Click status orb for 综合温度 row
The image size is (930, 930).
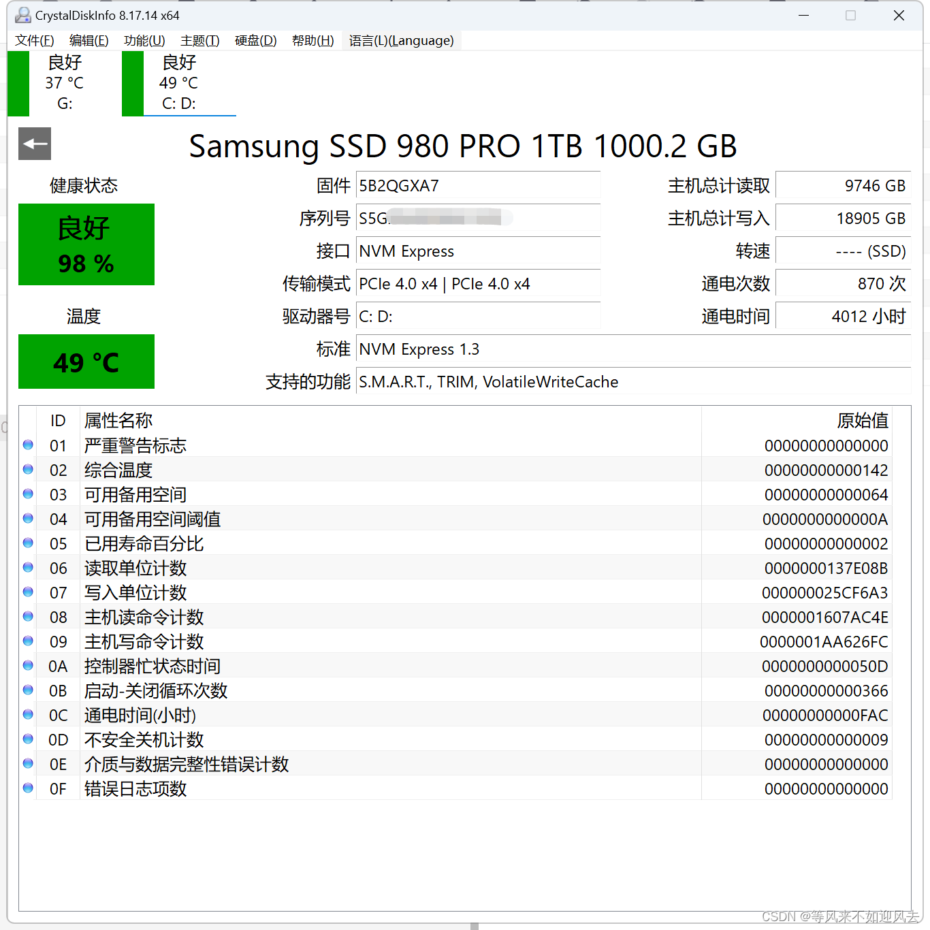pos(28,469)
